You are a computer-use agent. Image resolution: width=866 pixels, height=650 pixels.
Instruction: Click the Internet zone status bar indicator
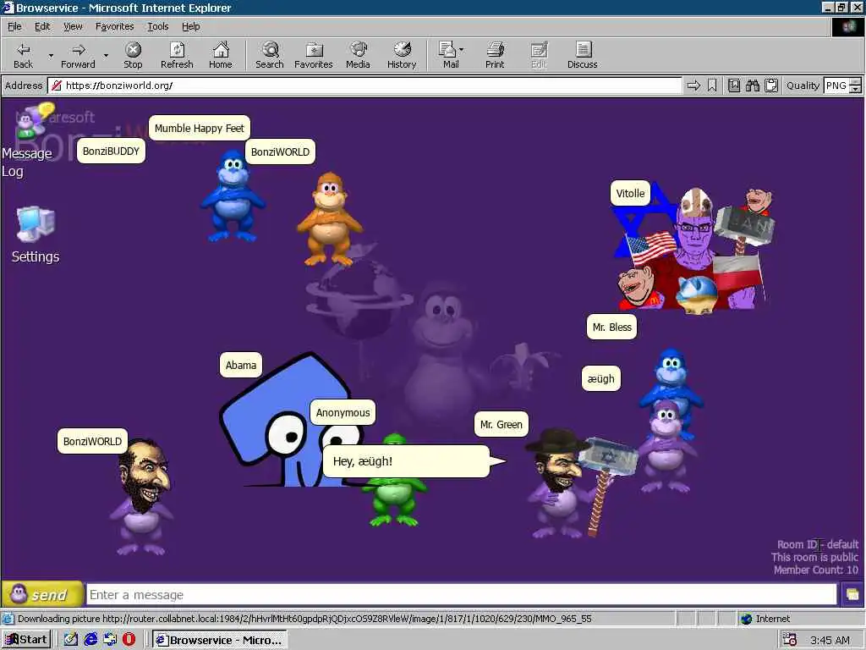coord(765,619)
